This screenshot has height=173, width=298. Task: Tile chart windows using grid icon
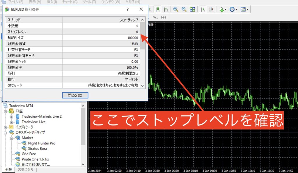click(x=193, y=9)
